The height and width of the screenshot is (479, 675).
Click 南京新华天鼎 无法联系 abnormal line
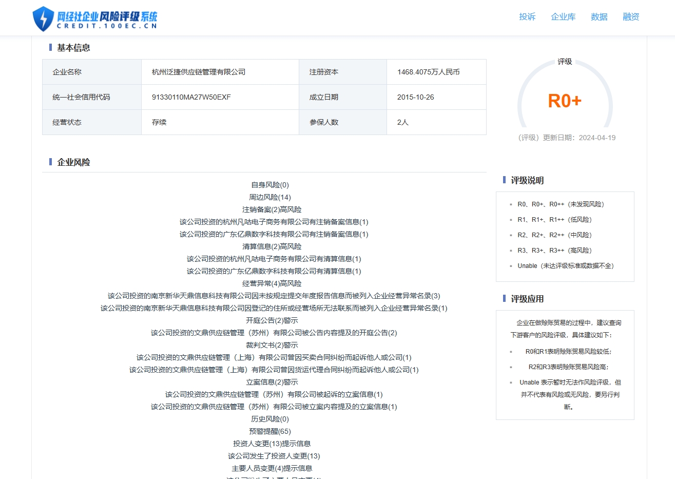(274, 308)
